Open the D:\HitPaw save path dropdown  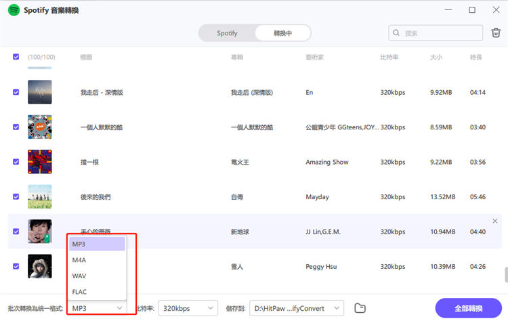(x=297, y=308)
